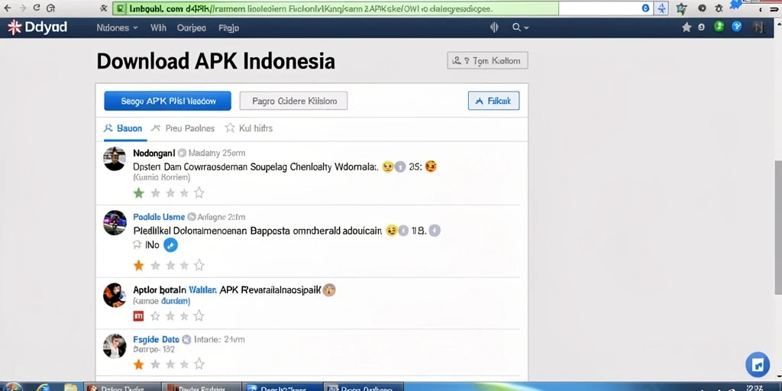Viewport: 782px width, 391px height.
Task: Click the Fiikak button
Action: 493,101
